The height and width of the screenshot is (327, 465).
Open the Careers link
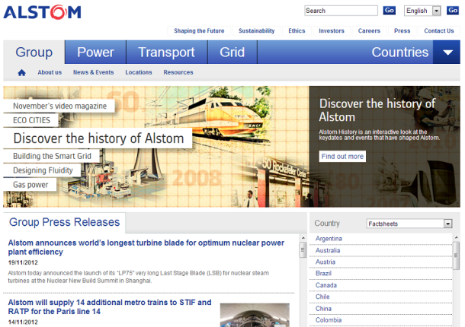click(369, 30)
